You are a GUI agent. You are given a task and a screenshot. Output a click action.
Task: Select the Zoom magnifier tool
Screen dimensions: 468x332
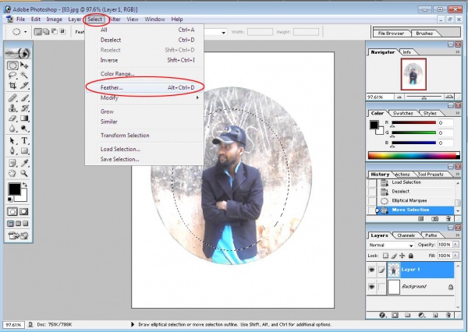click(26, 173)
